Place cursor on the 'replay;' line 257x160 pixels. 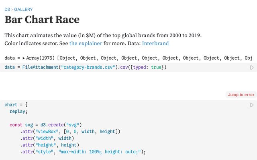[19, 112]
